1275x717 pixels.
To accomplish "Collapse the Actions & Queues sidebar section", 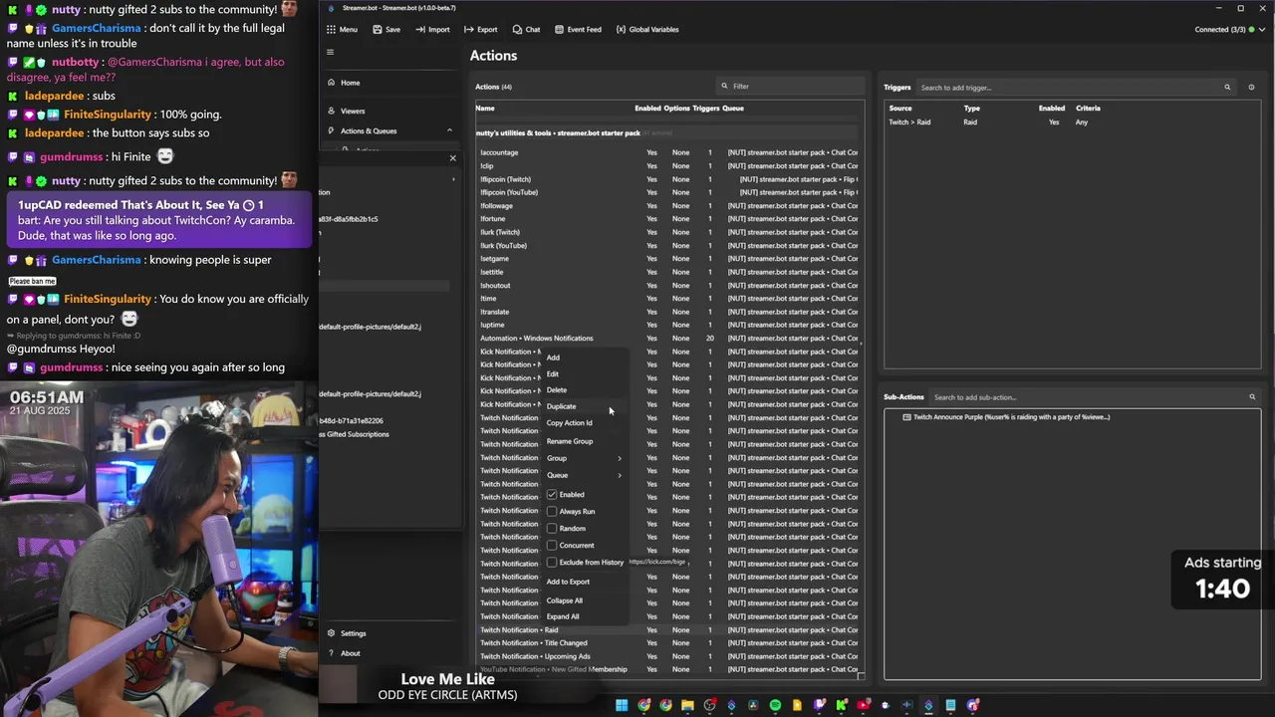I will click(449, 130).
